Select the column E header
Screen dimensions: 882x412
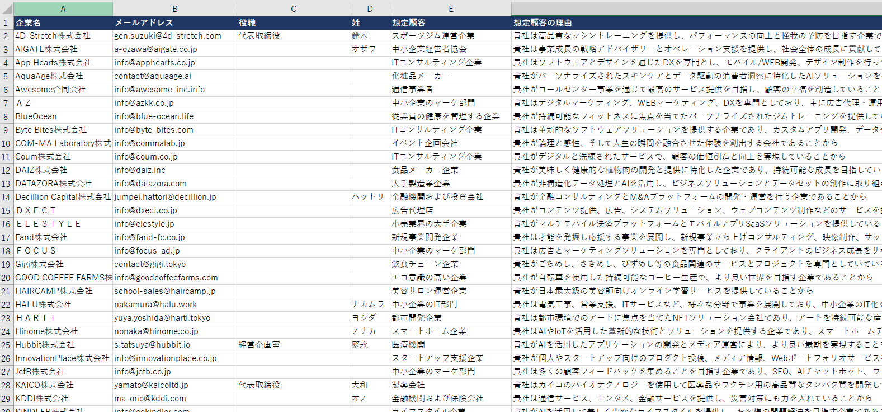(451, 9)
